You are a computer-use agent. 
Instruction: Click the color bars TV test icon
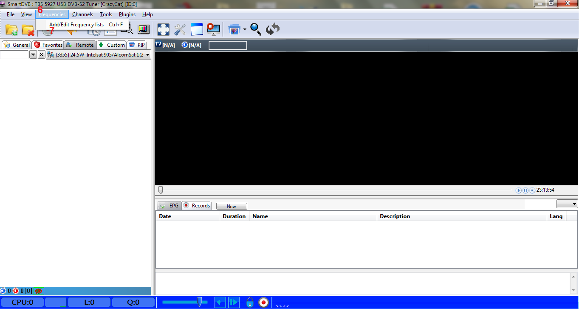pos(144,29)
